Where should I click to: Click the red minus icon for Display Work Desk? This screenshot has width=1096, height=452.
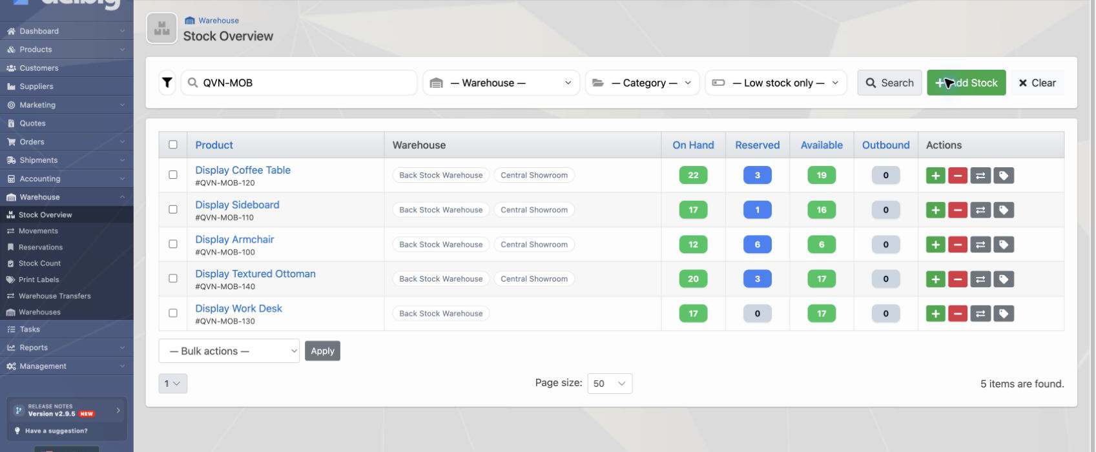click(958, 314)
